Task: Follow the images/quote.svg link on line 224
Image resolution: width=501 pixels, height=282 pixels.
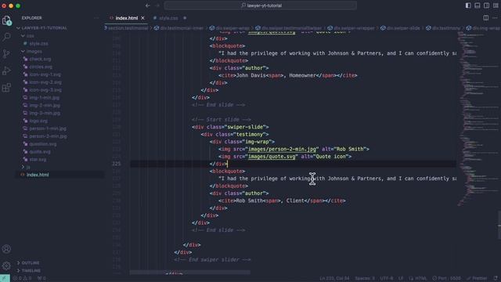Action: tap(272, 157)
